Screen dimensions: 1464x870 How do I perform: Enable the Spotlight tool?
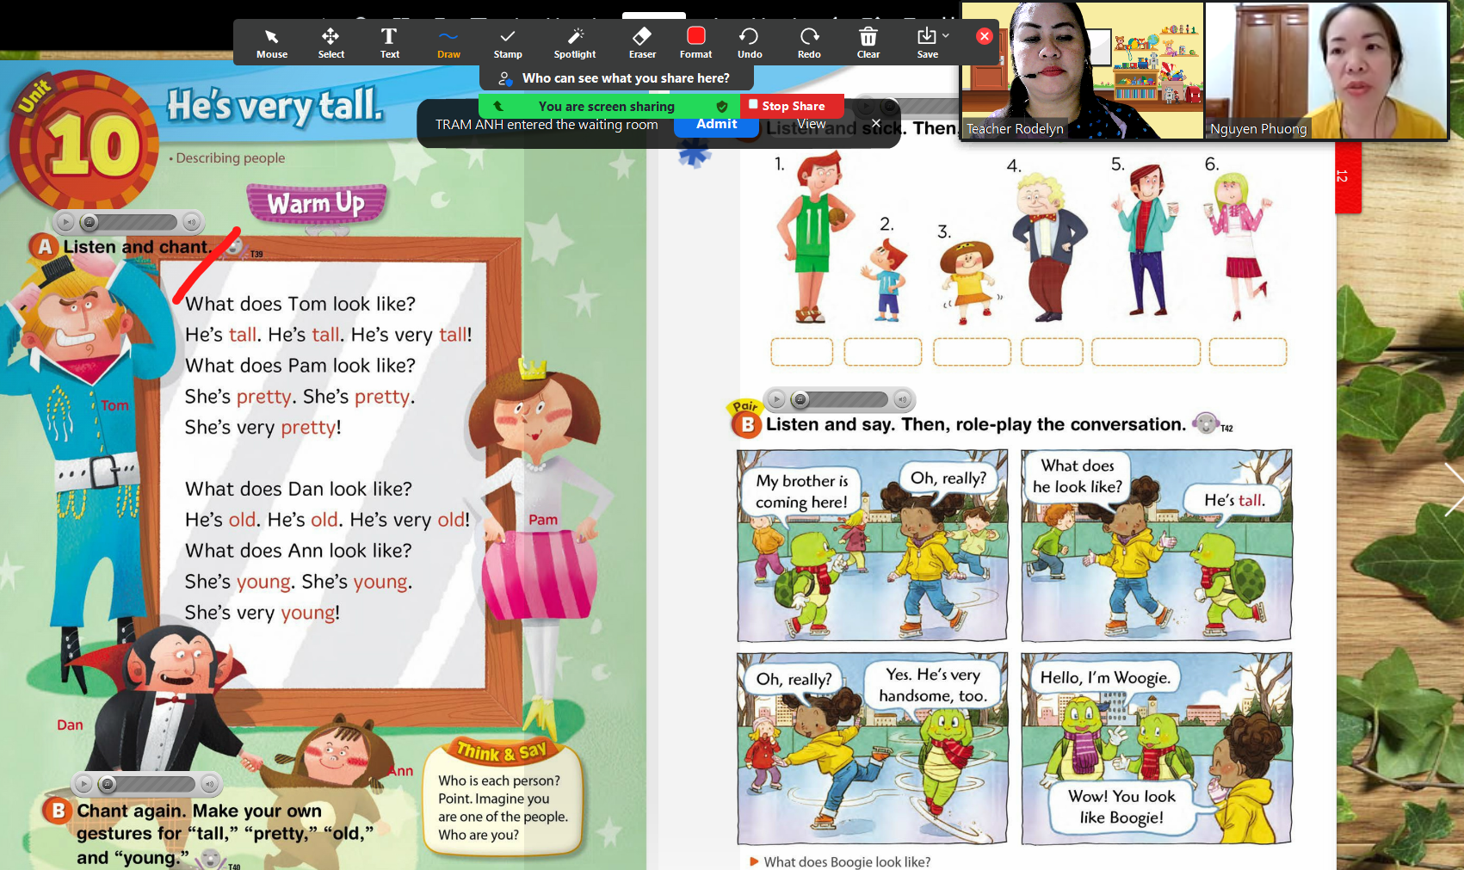[x=575, y=43]
